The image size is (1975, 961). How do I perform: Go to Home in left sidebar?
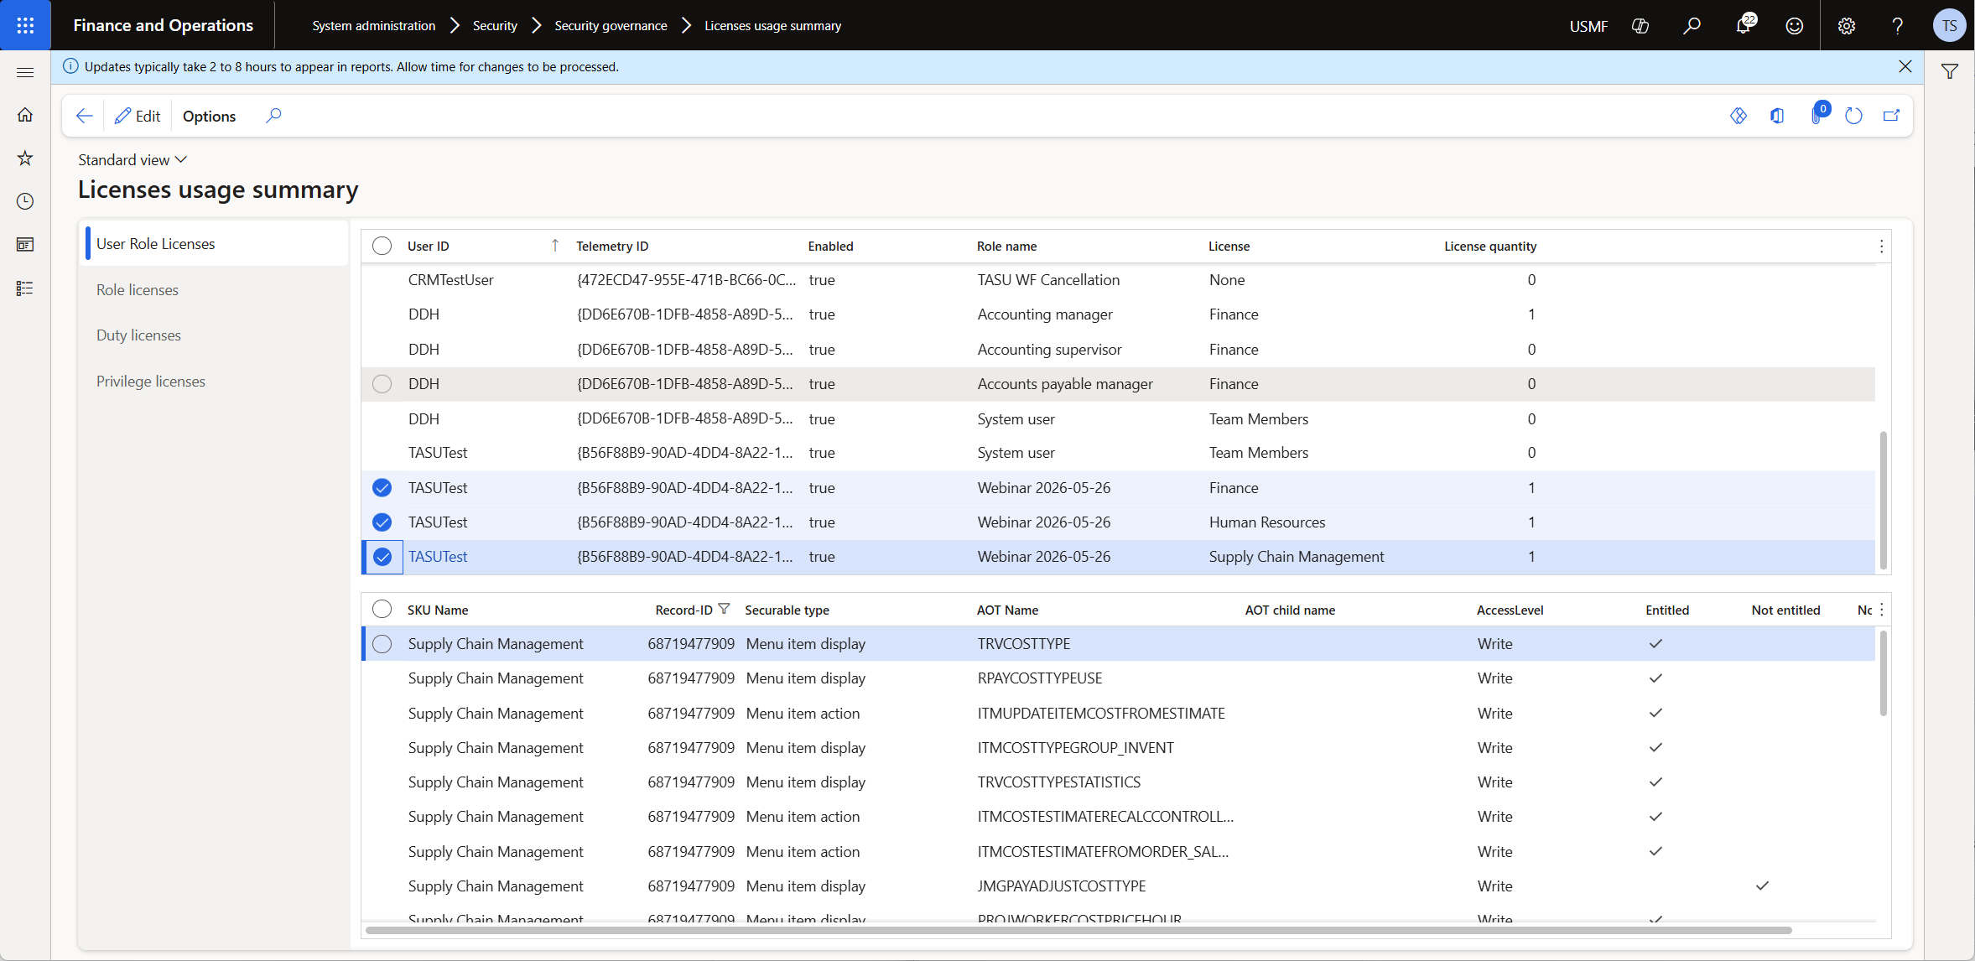[25, 115]
